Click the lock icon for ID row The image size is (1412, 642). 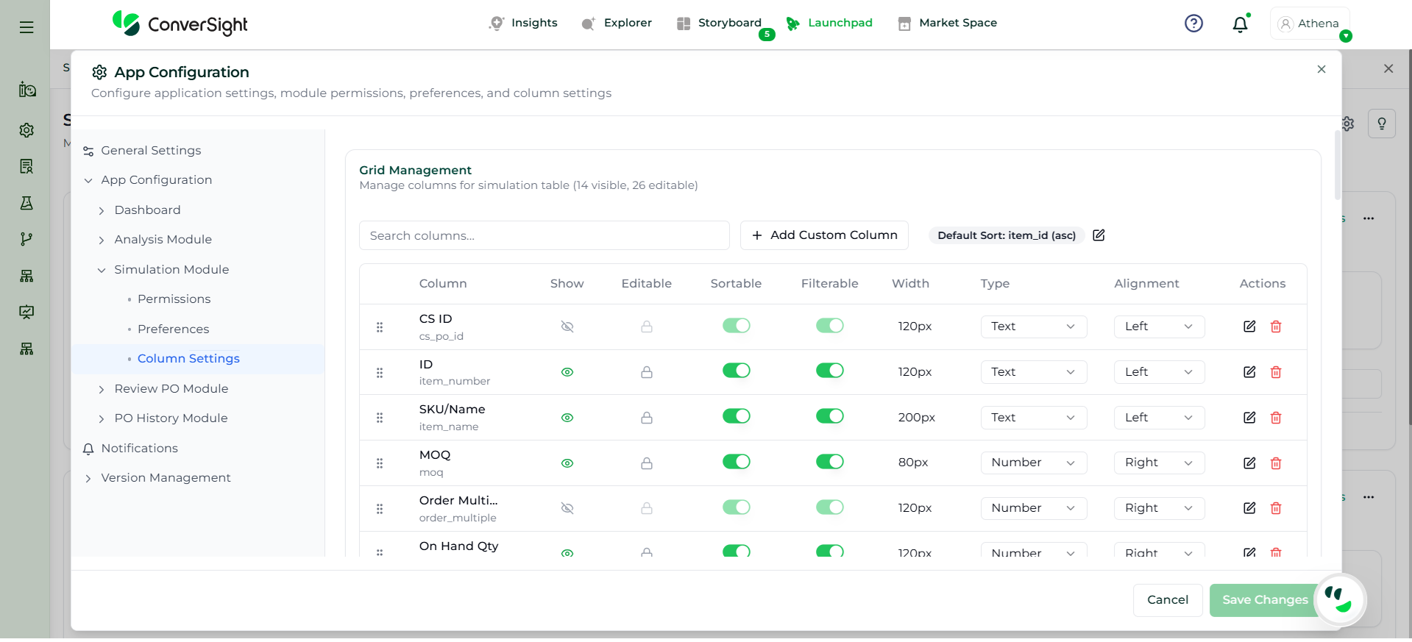646,372
